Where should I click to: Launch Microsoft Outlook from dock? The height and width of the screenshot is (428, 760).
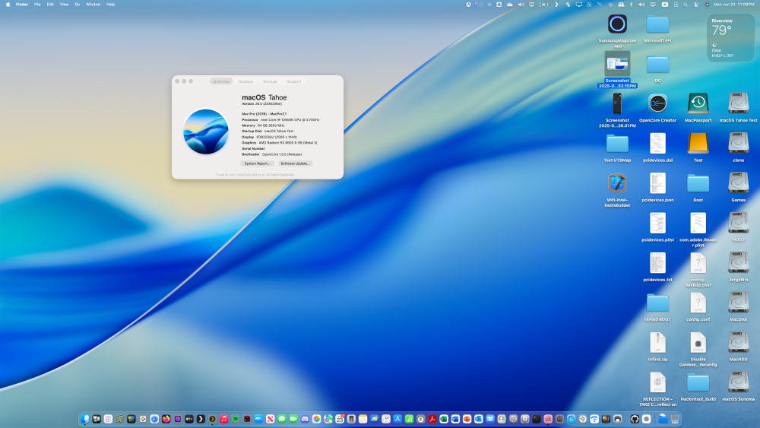click(x=478, y=419)
